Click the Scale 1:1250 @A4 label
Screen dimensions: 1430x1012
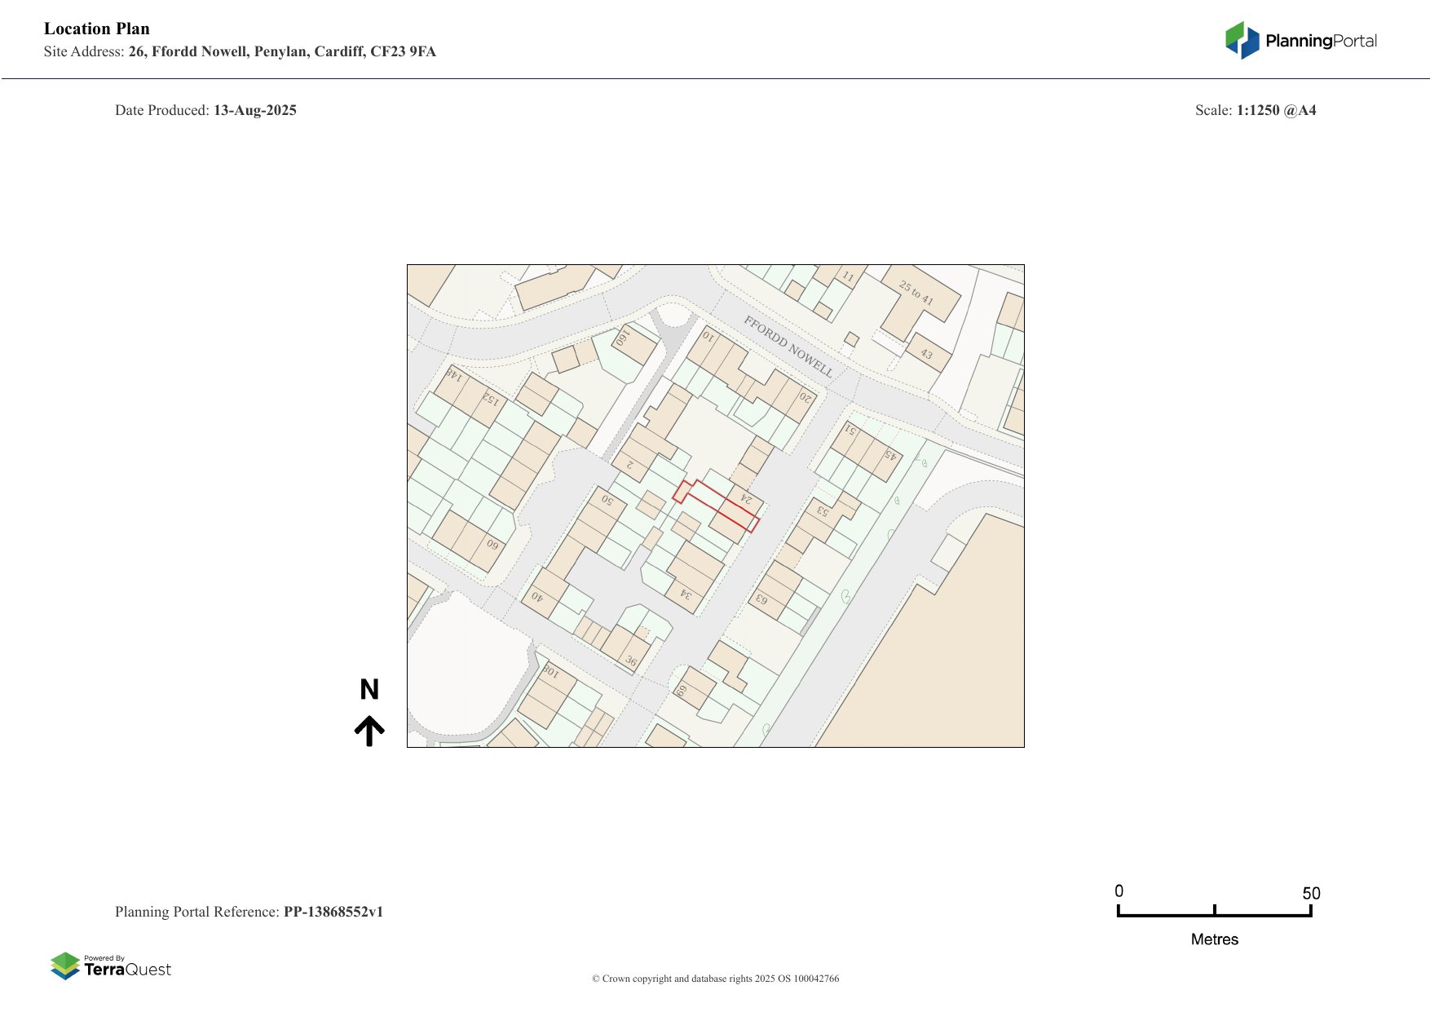tap(1255, 110)
